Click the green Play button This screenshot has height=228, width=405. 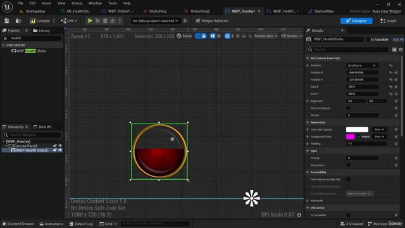[90, 21]
